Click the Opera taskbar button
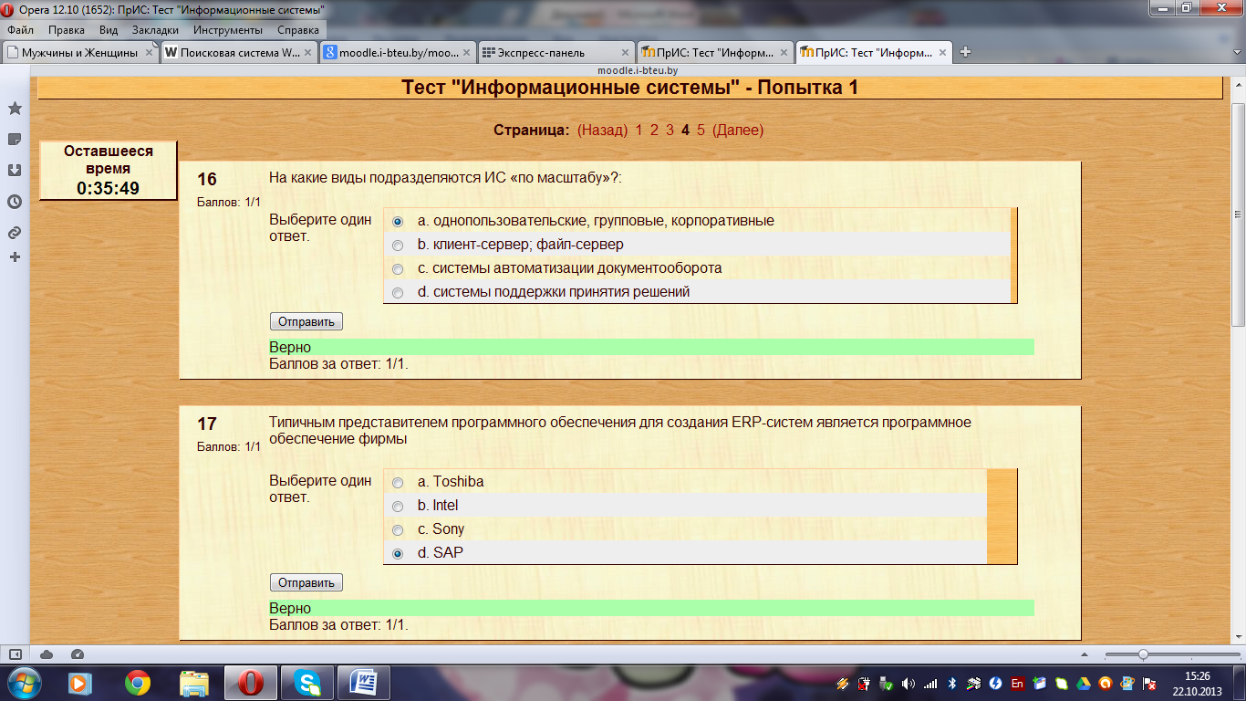Screen dimensions: 1246x701 251,682
